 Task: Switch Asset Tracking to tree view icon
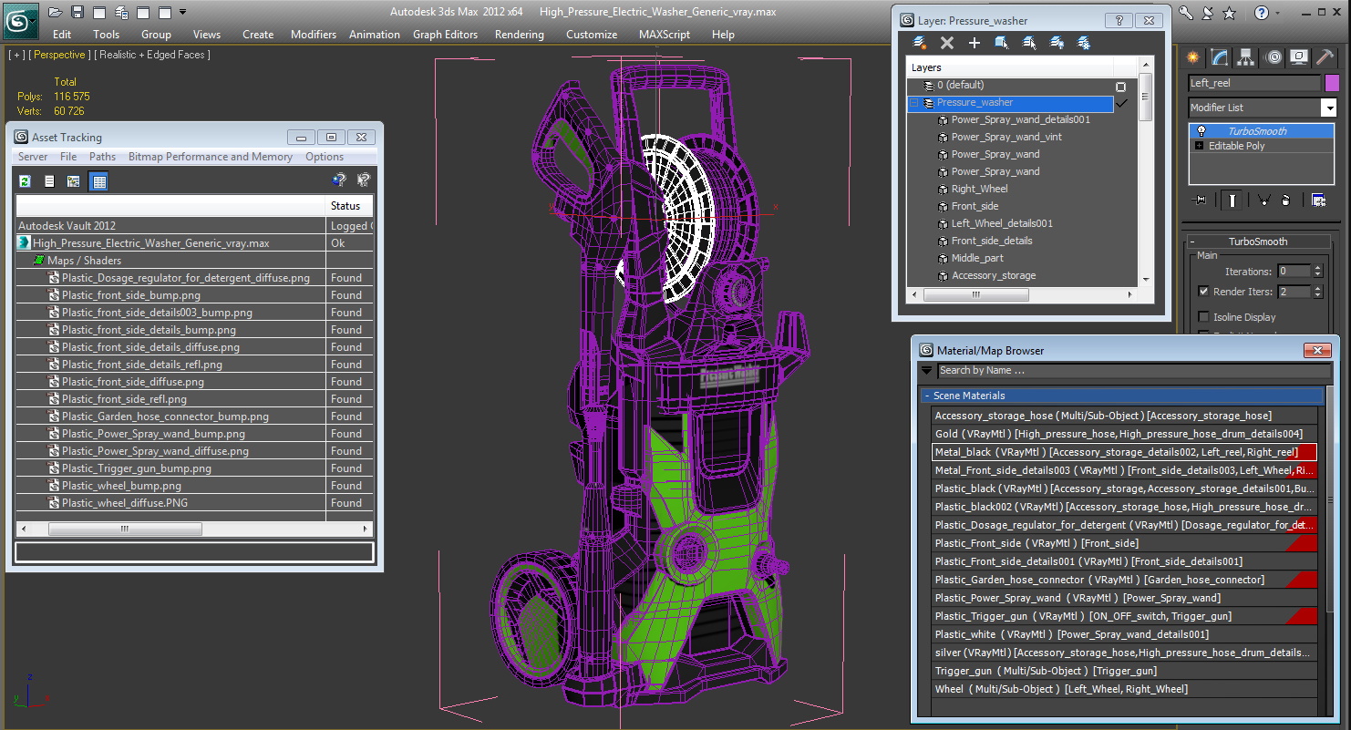[74, 181]
